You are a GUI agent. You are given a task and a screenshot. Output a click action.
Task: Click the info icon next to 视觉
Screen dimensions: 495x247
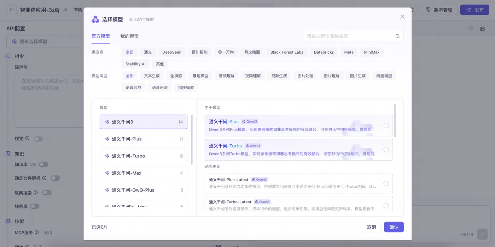[x=27, y=138]
